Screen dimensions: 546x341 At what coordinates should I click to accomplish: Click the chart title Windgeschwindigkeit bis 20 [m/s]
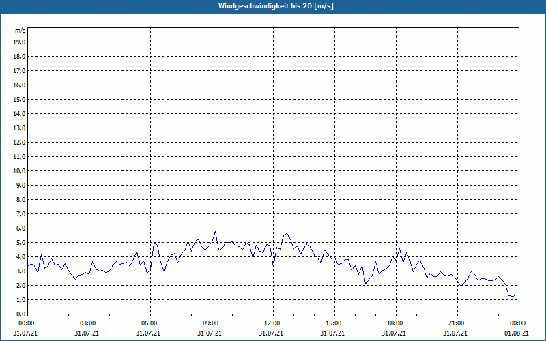point(276,6)
